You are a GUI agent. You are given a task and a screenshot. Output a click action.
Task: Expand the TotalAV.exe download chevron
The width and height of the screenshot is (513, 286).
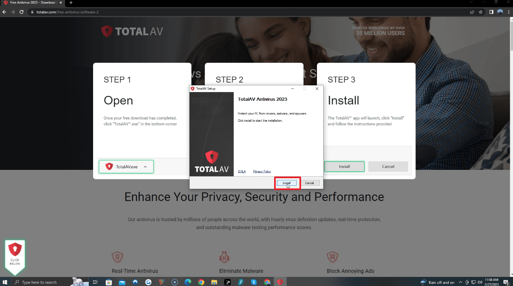[145, 167]
